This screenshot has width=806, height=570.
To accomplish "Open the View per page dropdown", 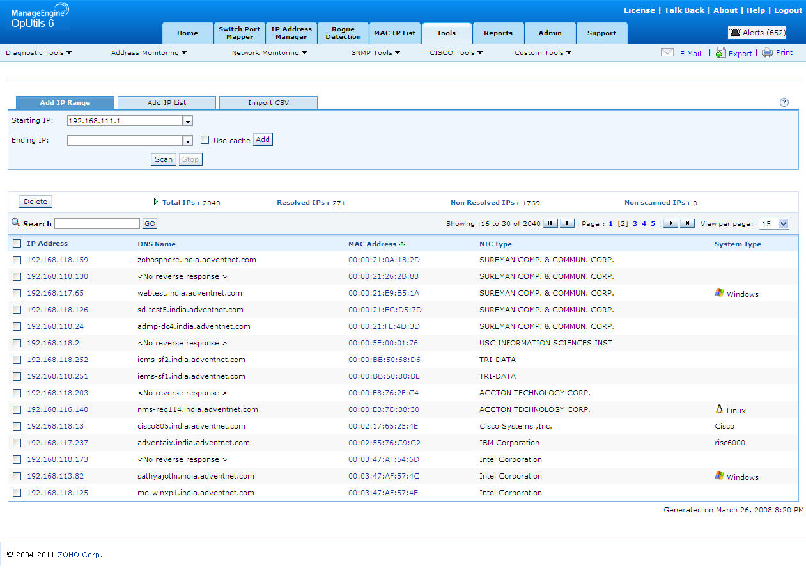I will [x=773, y=224].
